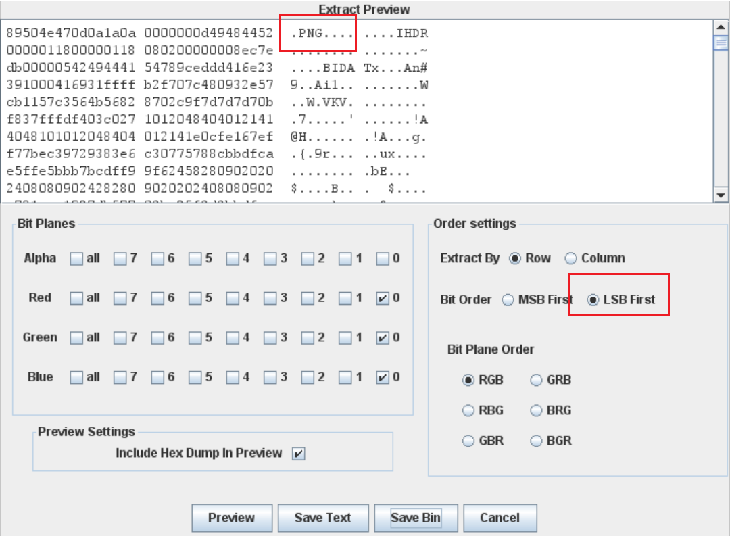Screen dimensions: 730x536
Task: Tick the Blue all checkbox
Action: click(x=76, y=377)
